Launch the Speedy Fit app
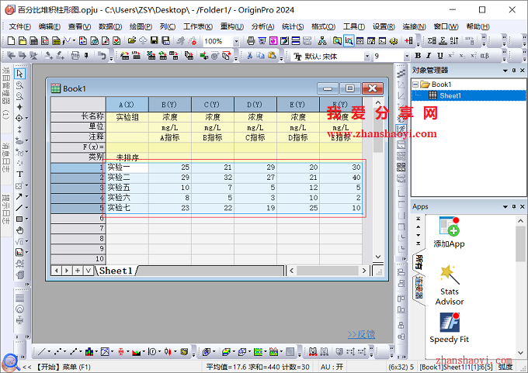The width and height of the screenshot is (528, 373). click(x=450, y=328)
